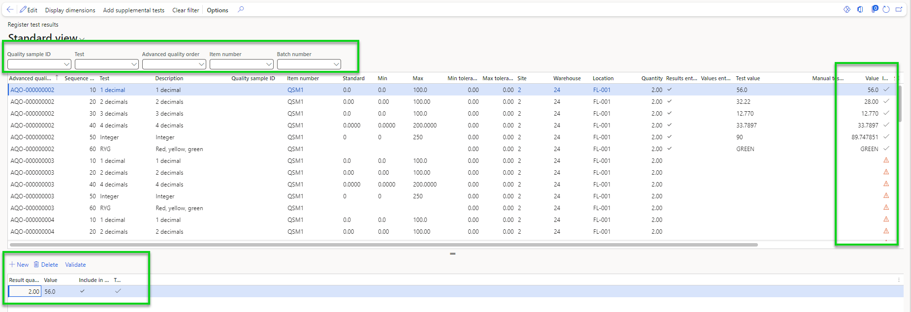
Task: Open the attachments paperclip icon
Action: pos(874,9)
